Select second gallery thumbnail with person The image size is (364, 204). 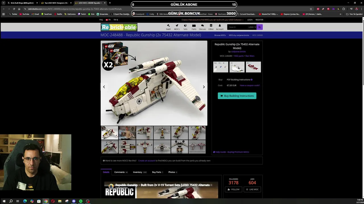(x=127, y=133)
